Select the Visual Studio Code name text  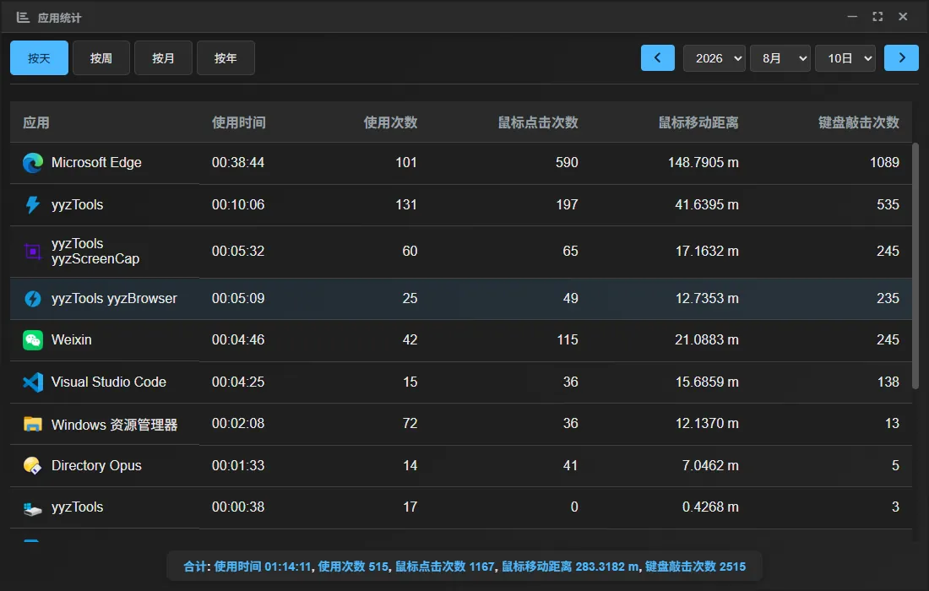[109, 382]
